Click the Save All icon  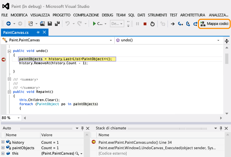(57, 24)
